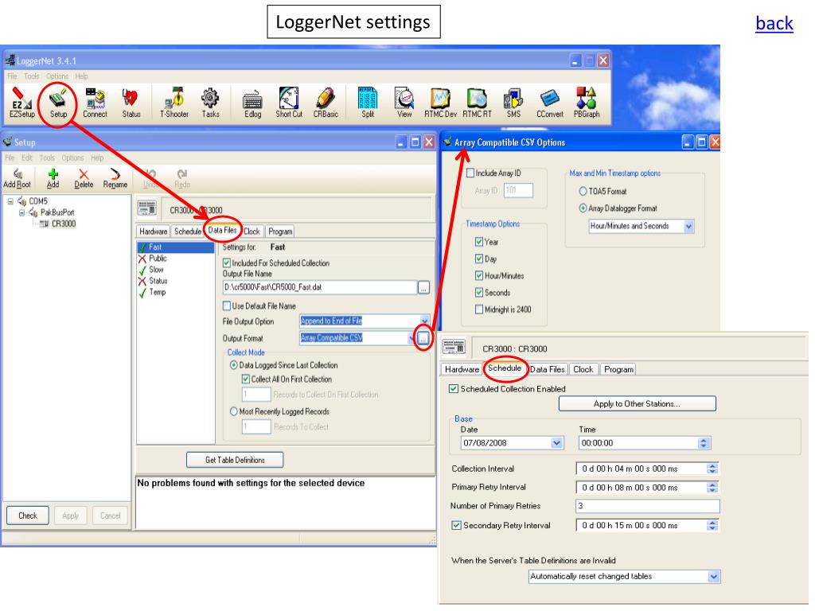Collapse the PakBusPort tree node
The image size is (815, 611).
click(x=21, y=212)
